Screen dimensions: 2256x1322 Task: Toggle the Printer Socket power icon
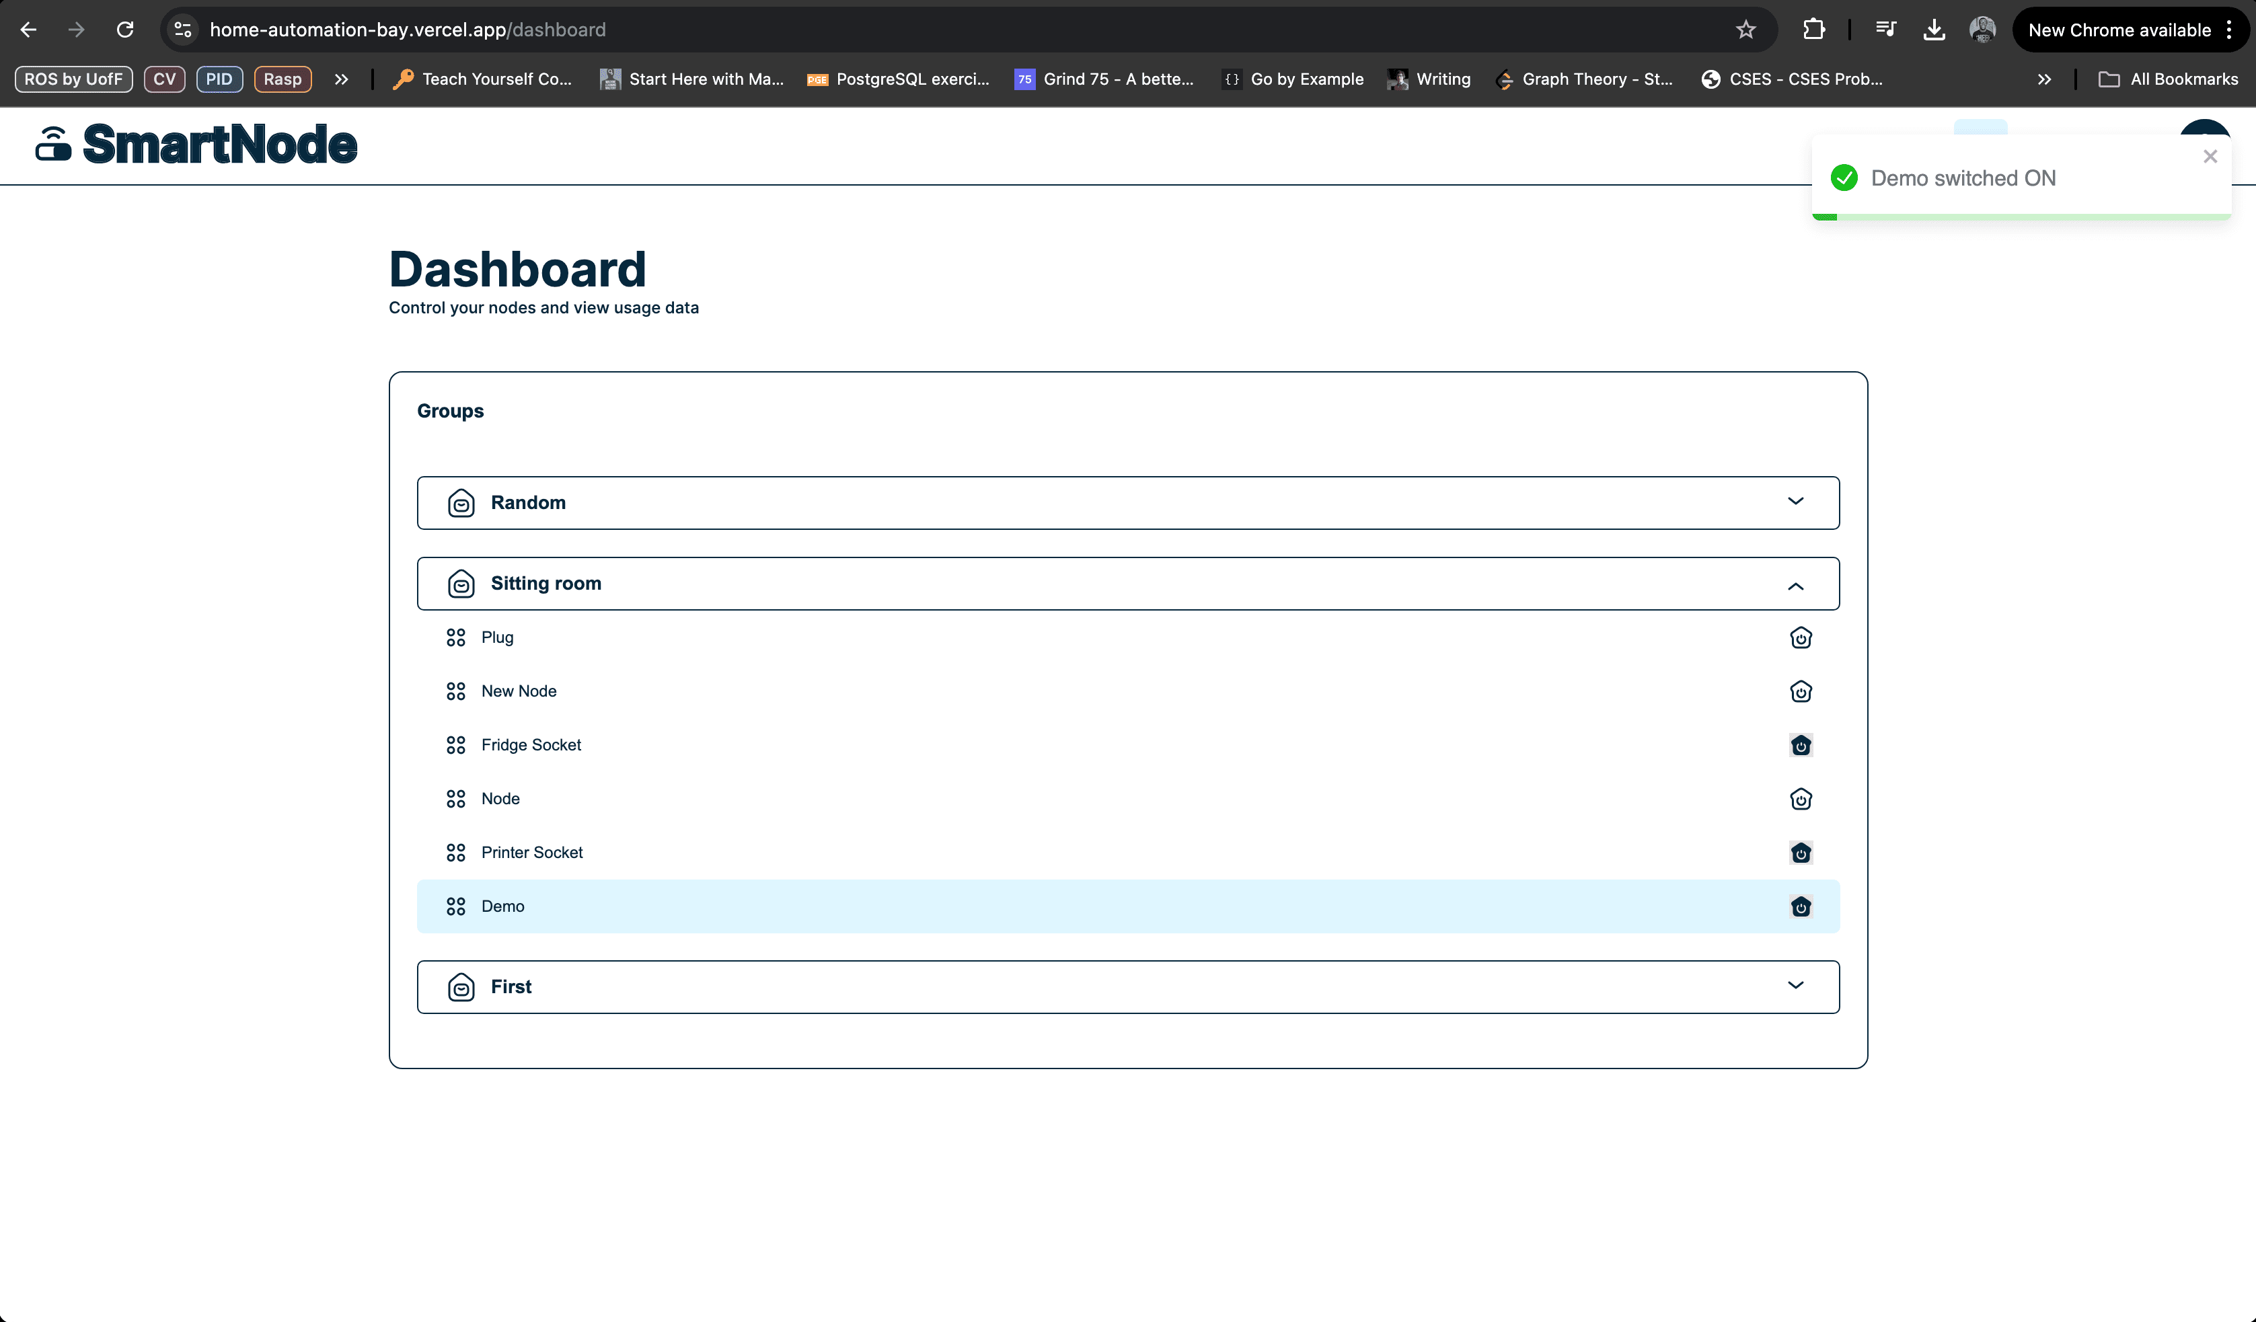click(x=1801, y=853)
